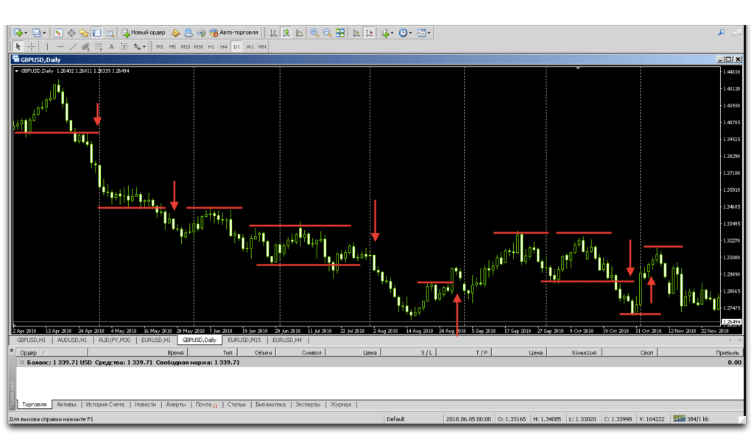754x436 pixels.
Task: Tile chart windows with grid icon
Action: [x=340, y=33]
